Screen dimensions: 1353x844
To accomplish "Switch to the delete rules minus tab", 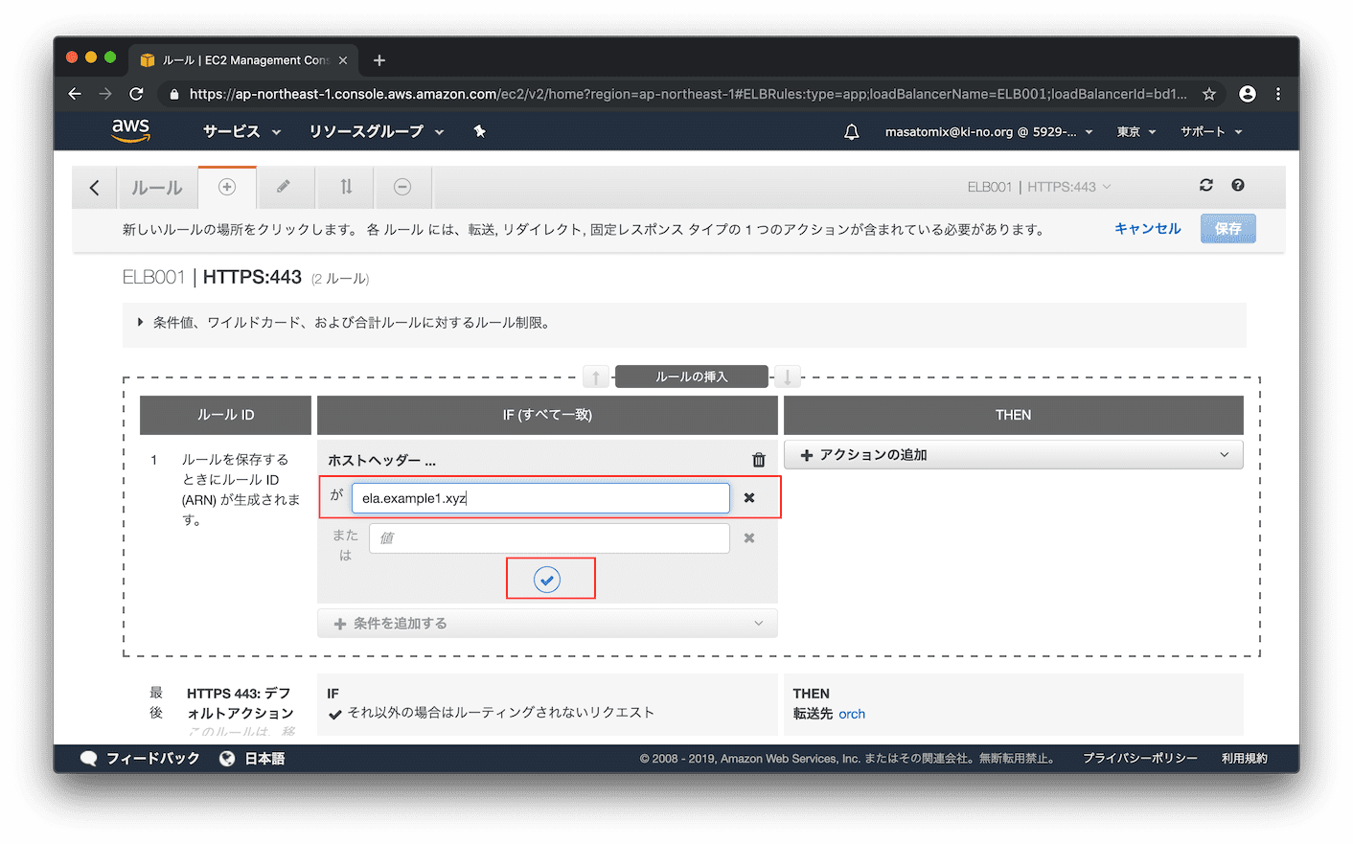I will [x=402, y=187].
